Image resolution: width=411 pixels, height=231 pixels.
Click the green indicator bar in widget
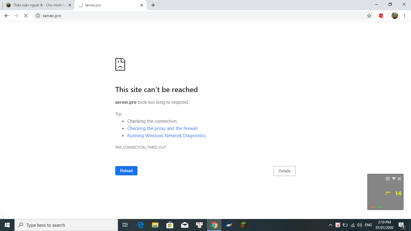(380, 207)
